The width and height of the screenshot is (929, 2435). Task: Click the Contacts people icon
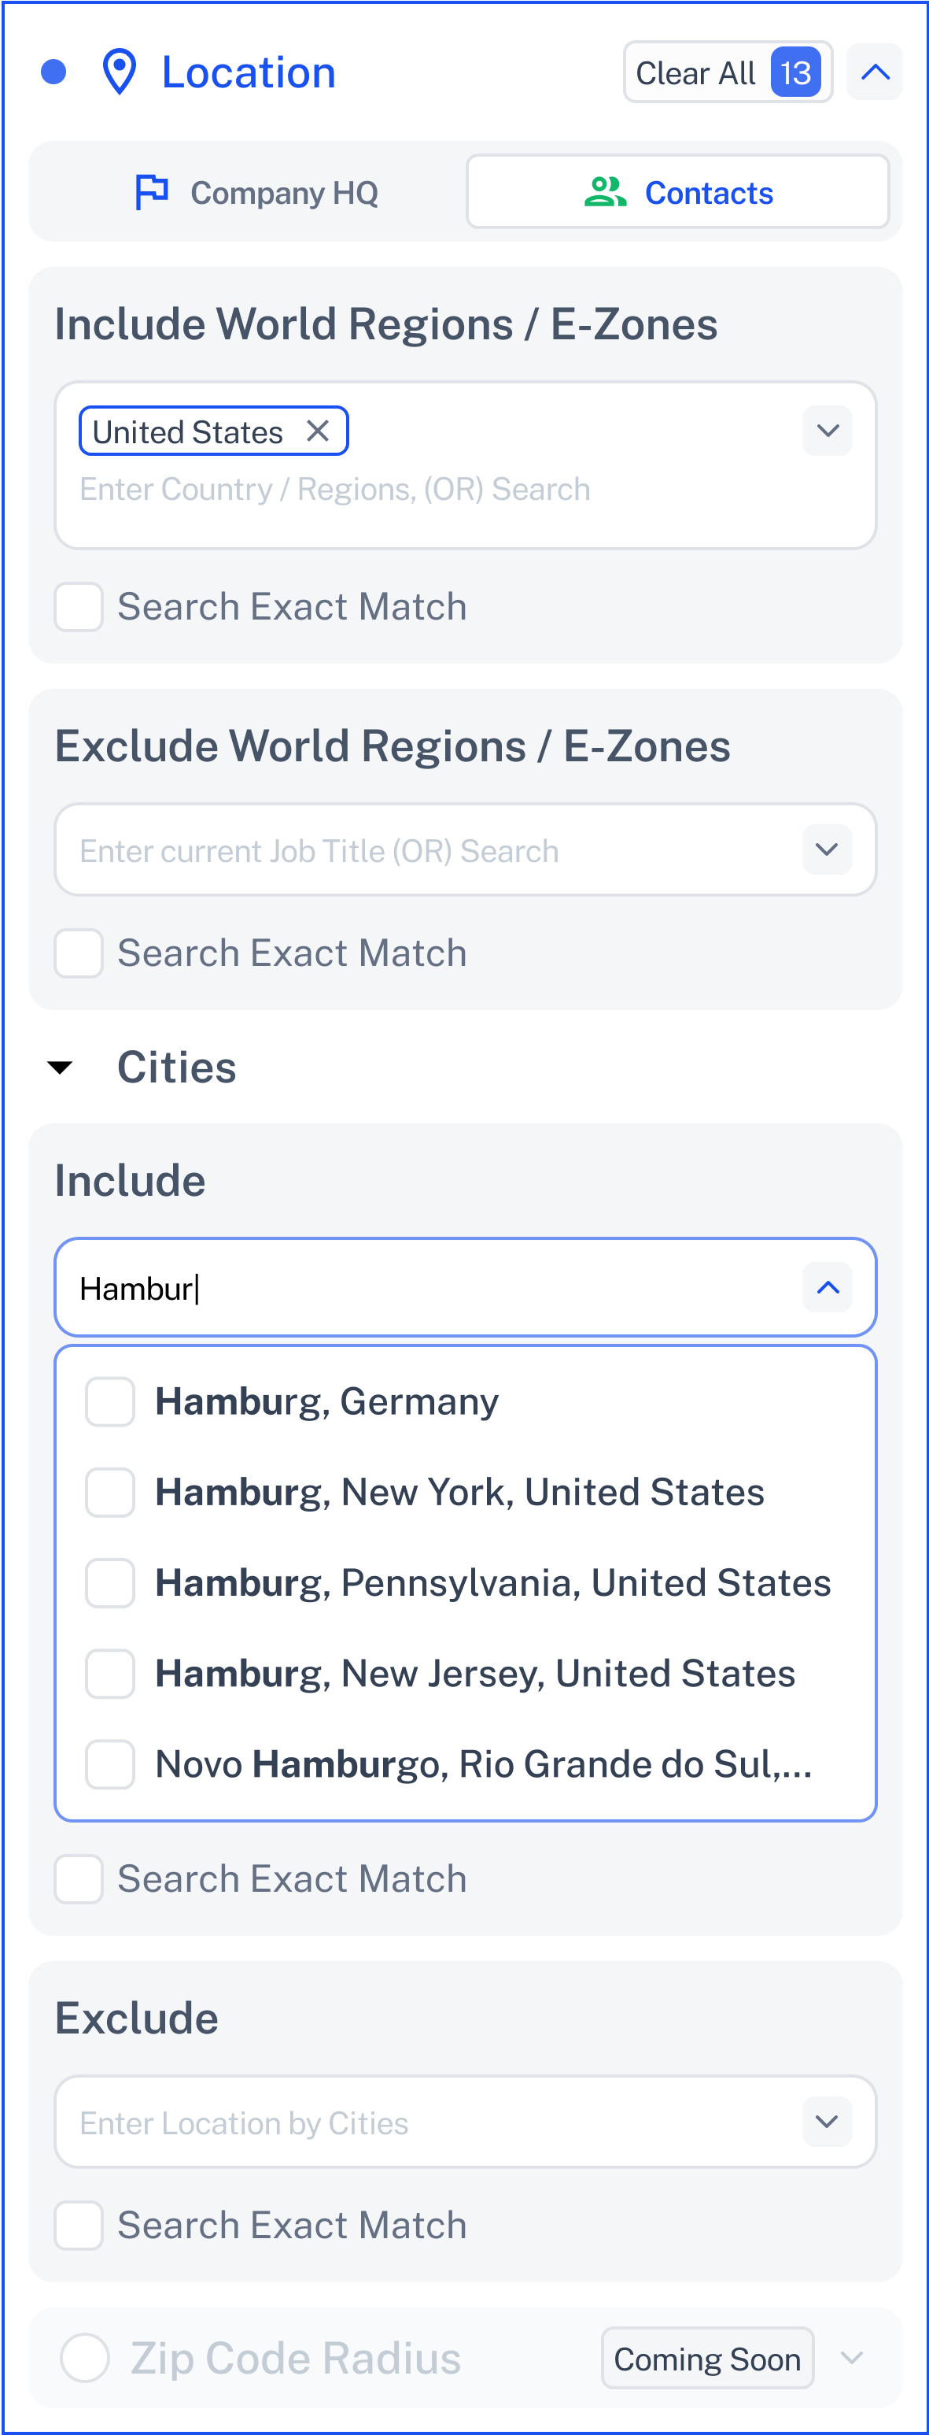point(605,192)
